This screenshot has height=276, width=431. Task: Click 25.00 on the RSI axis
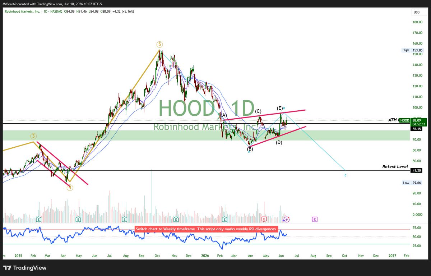pos(417,246)
